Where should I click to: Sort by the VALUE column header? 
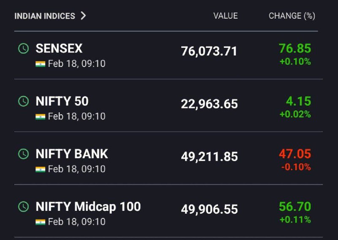click(x=226, y=16)
